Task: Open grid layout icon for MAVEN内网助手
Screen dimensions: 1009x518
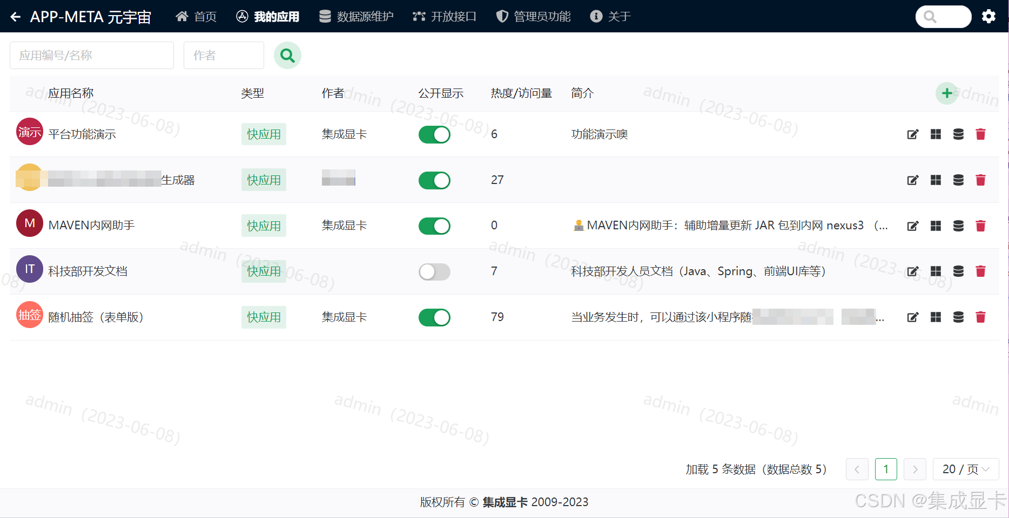Action: pos(936,226)
